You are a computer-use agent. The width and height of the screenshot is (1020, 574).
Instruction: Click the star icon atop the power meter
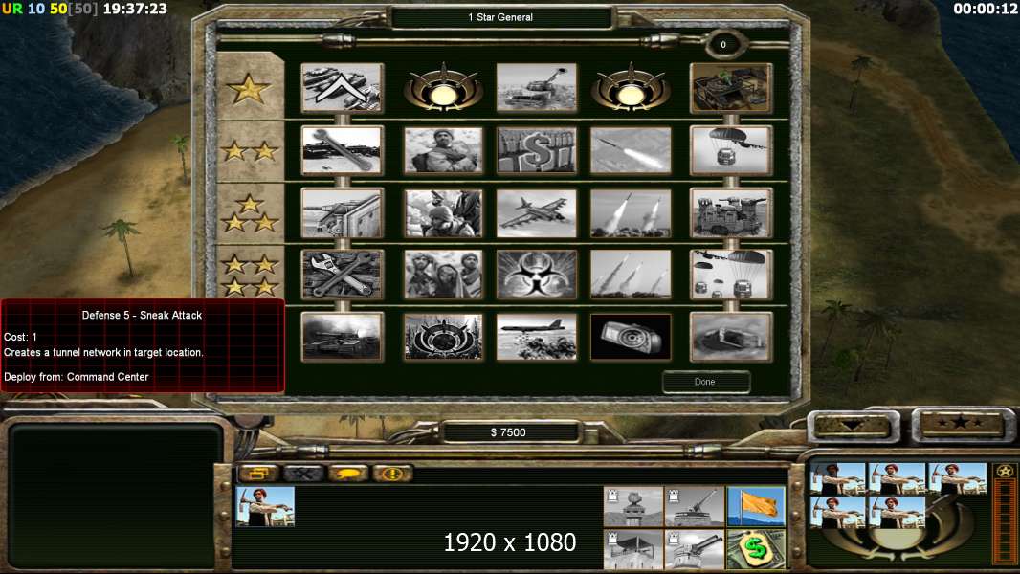point(1005,472)
